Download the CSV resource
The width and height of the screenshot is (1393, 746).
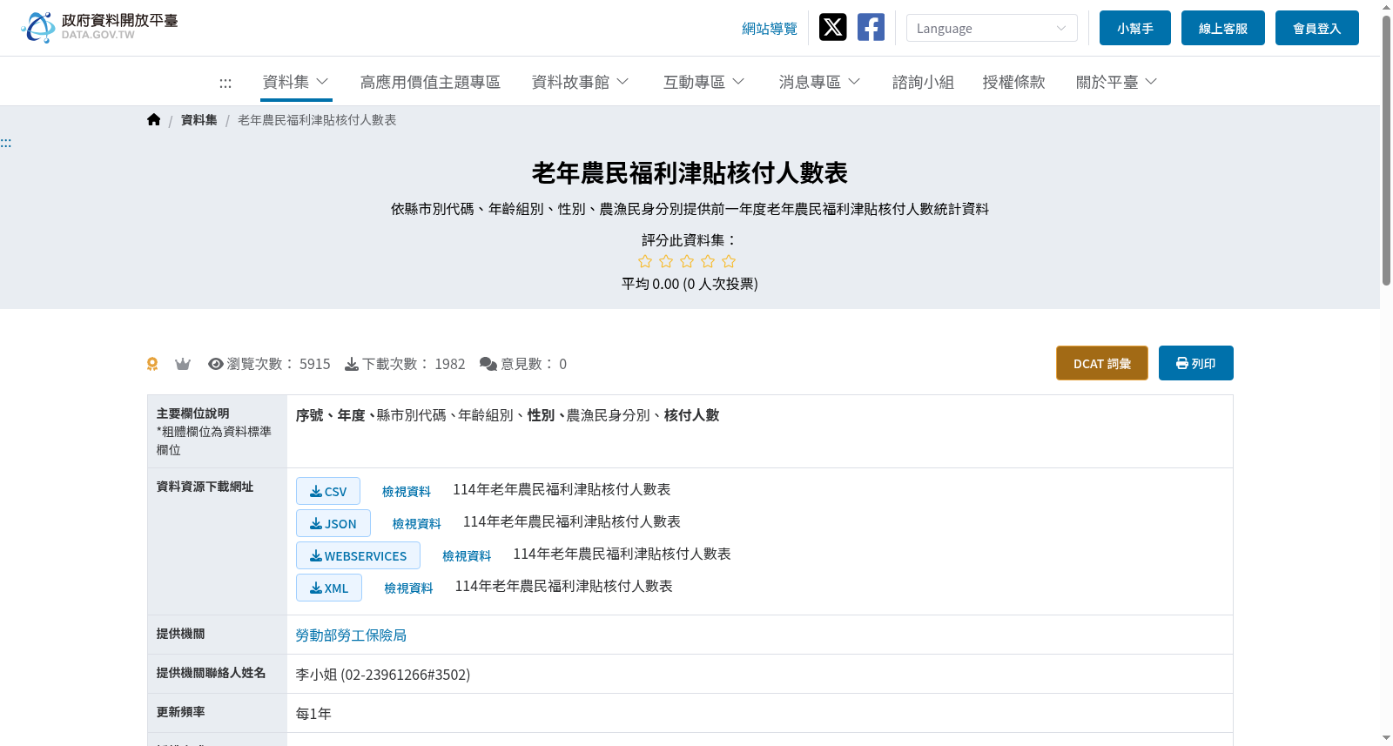(x=328, y=491)
